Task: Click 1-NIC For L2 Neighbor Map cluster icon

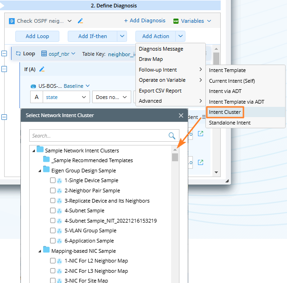Action: [59, 261]
